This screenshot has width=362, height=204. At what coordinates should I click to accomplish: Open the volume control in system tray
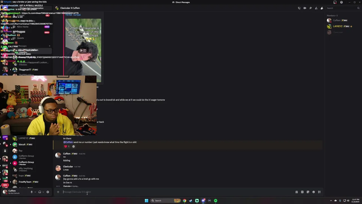(x=348, y=201)
